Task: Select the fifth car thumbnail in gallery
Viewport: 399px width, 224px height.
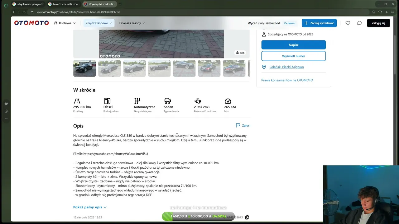Action: tap(184, 68)
